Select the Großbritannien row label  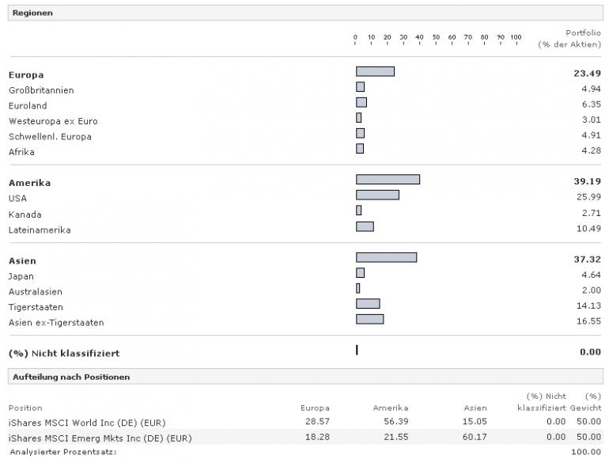click(41, 90)
